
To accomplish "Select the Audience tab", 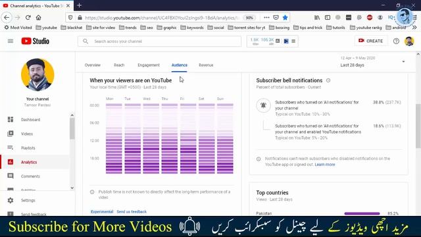I will [180, 65].
